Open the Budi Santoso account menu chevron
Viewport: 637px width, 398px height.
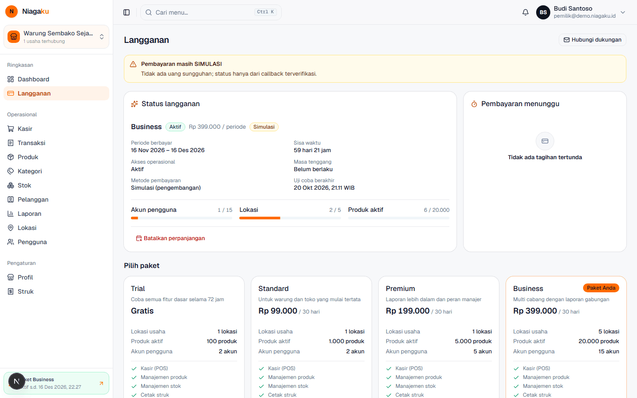pos(623,12)
